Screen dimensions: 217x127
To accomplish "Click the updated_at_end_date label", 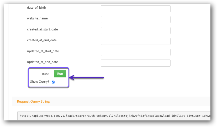I will point(43,62).
